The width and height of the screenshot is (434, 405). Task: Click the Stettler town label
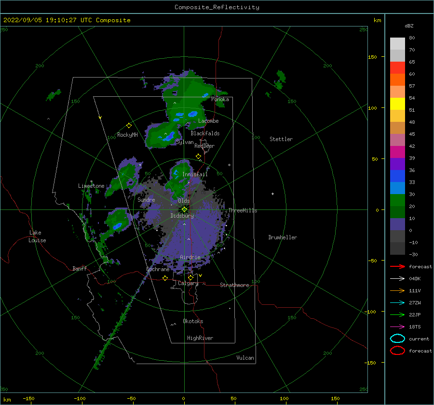pyautogui.click(x=281, y=139)
